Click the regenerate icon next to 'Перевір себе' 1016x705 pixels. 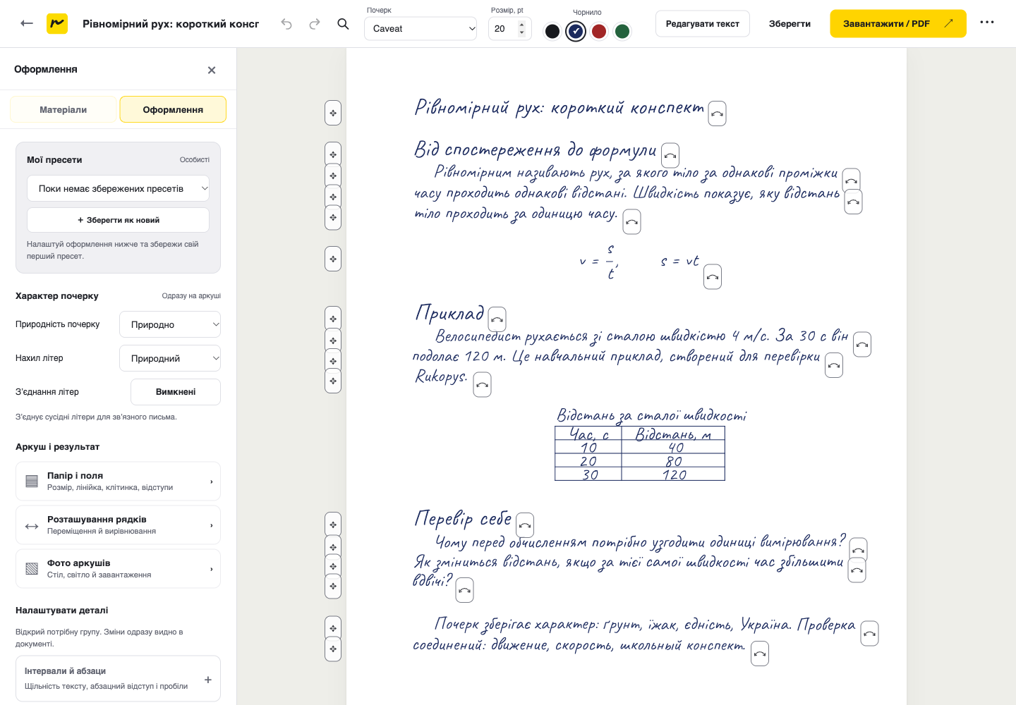pyautogui.click(x=525, y=526)
